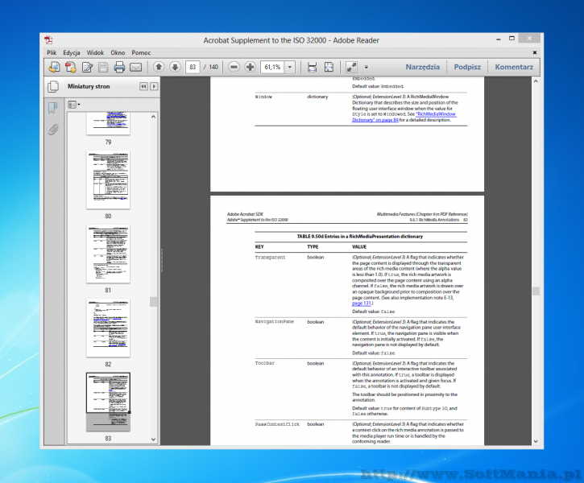The image size is (584, 483).
Task: Click the save file floppy icon
Action: coord(103,67)
